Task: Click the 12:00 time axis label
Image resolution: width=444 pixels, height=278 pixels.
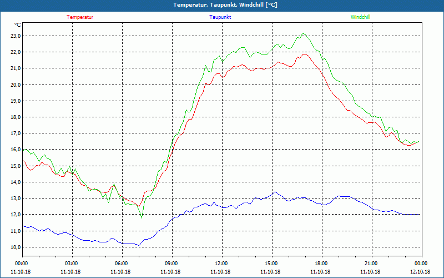Action: (222, 264)
